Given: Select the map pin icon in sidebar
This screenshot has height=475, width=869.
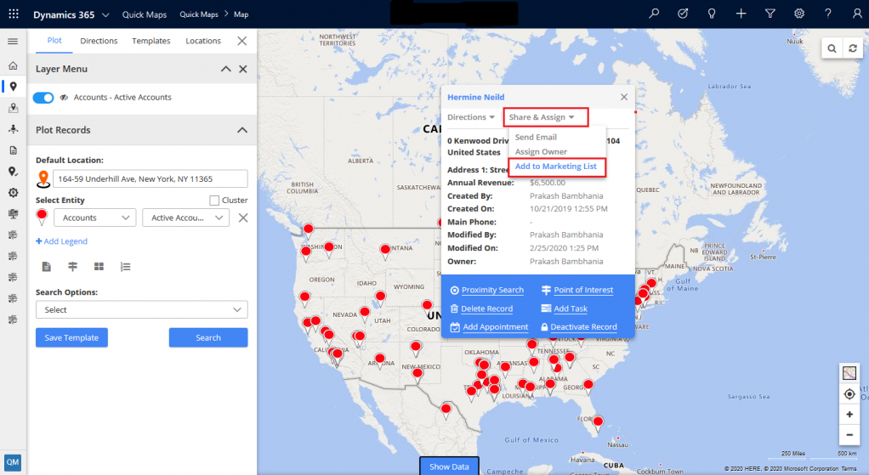Looking at the screenshot, I should click(x=14, y=87).
